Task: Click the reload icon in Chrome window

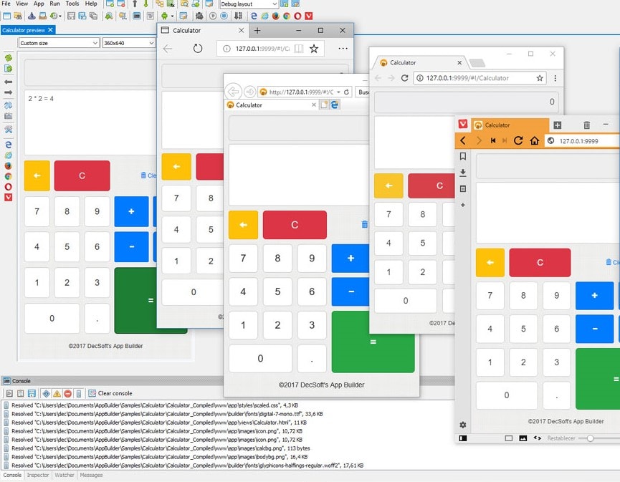Action: tap(404, 78)
